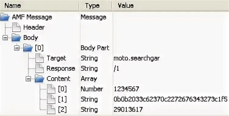The height and width of the screenshot is (116, 229).
Task: Click the file icon of String item [2]
Action: pyautogui.click(x=51, y=109)
